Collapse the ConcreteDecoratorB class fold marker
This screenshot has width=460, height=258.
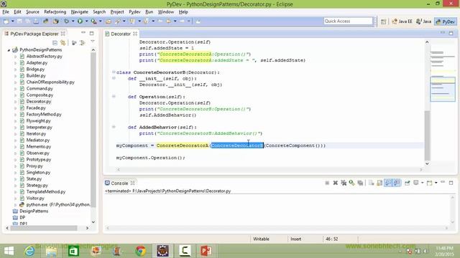pyautogui.click(x=114, y=72)
